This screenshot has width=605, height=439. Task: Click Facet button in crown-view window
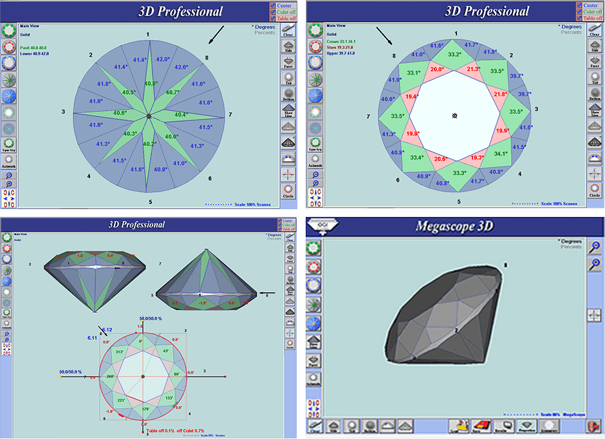595,62
